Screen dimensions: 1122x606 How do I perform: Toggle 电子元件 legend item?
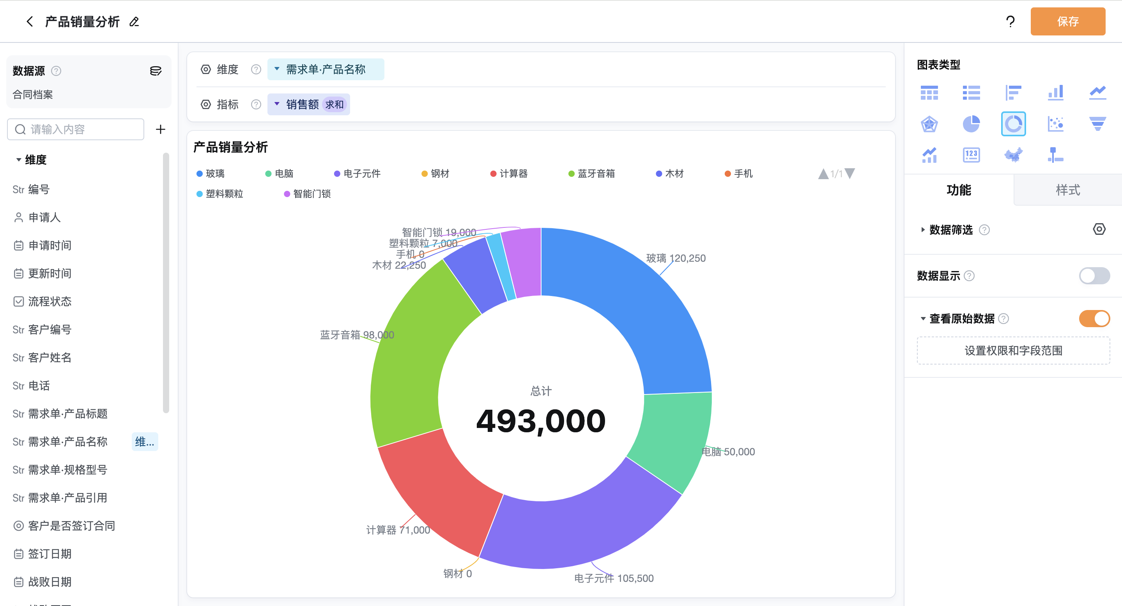click(357, 174)
